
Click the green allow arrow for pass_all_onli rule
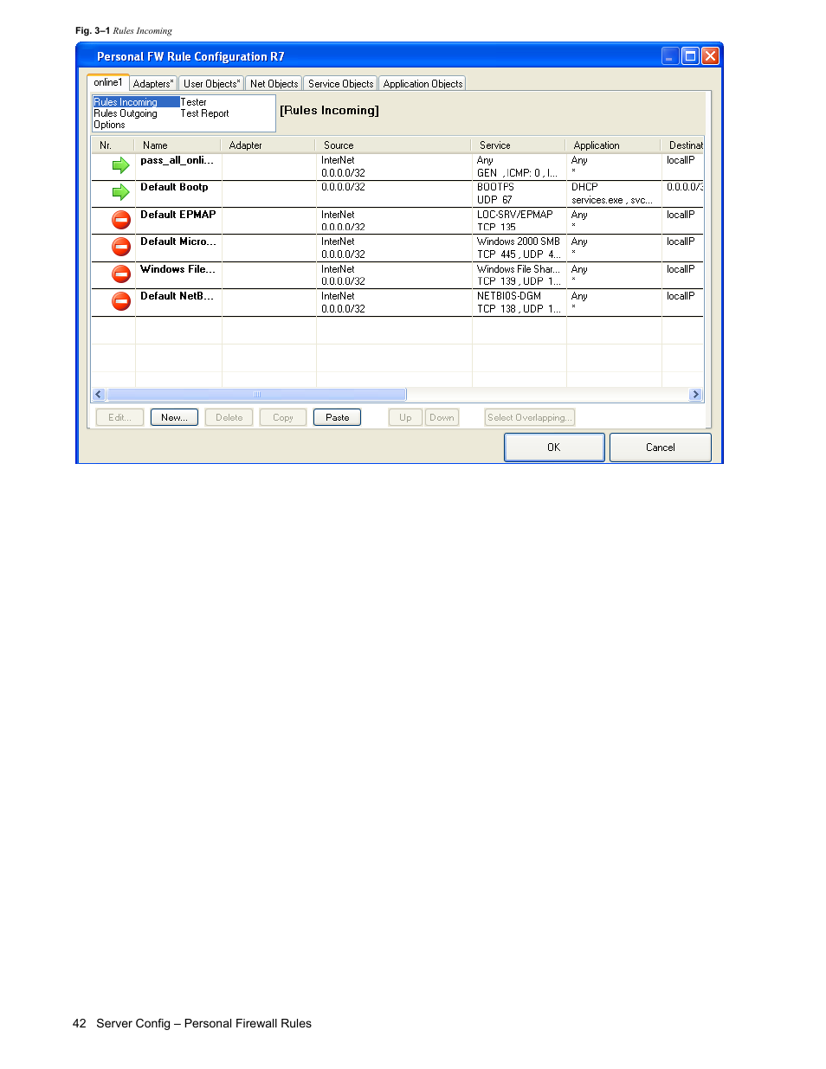[120, 165]
